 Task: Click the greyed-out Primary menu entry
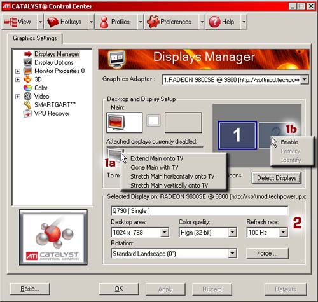pos(291,151)
